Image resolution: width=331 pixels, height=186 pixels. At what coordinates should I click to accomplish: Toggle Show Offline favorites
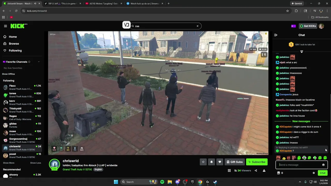click(9, 74)
